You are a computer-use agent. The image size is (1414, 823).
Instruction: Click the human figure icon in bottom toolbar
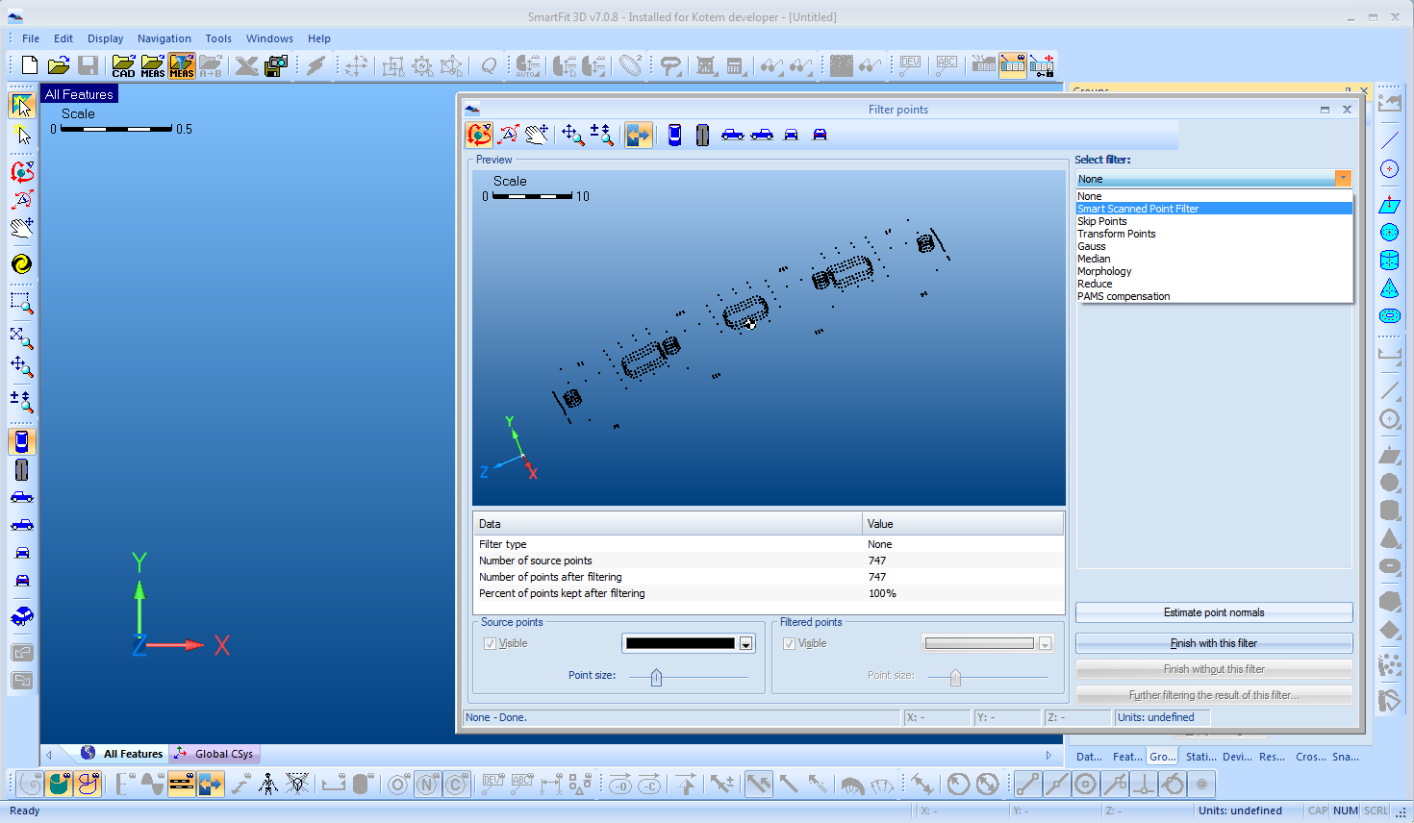coord(268,785)
